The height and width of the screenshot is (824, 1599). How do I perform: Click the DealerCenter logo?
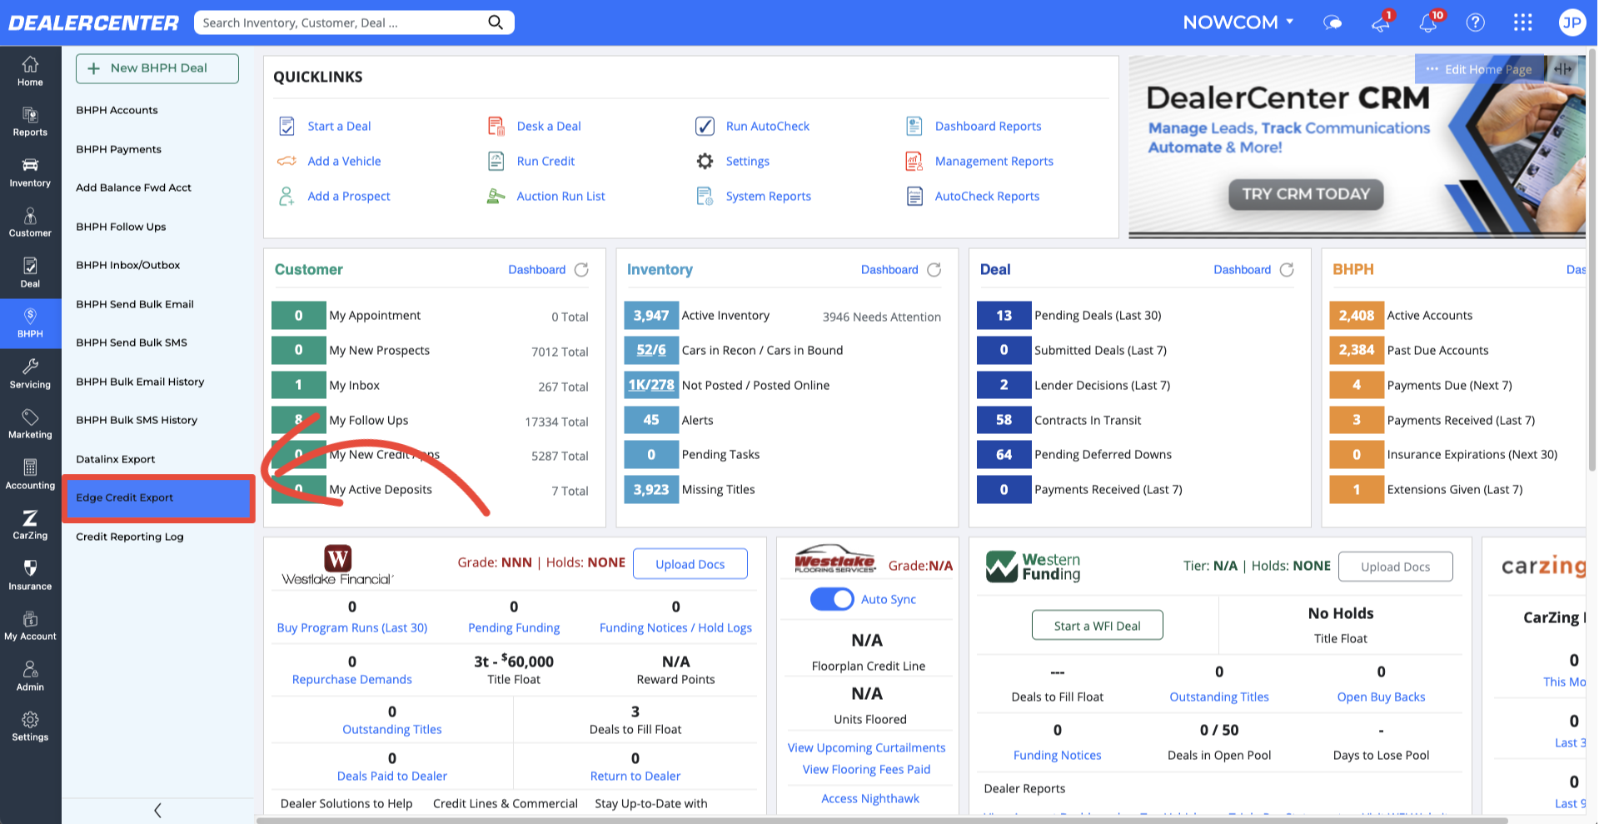coord(93,22)
